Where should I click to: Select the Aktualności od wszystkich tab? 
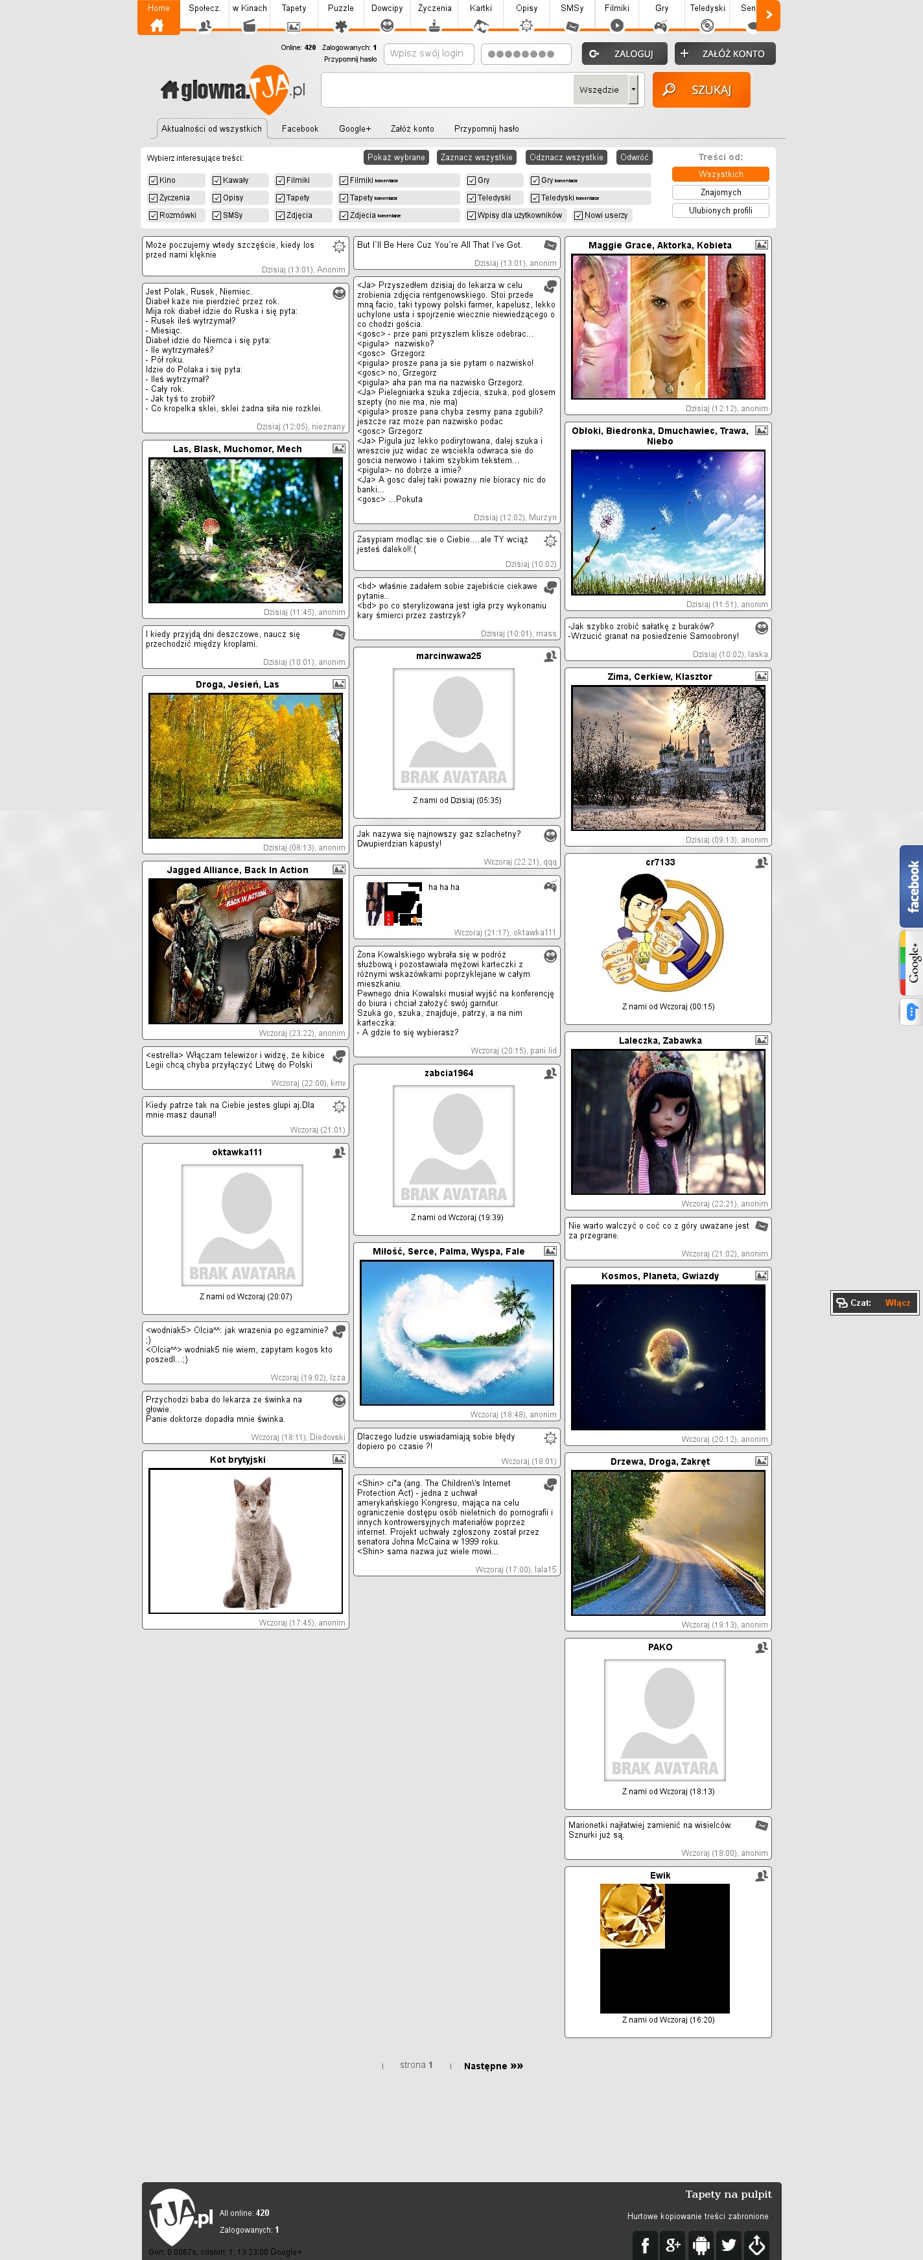pyautogui.click(x=211, y=129)
